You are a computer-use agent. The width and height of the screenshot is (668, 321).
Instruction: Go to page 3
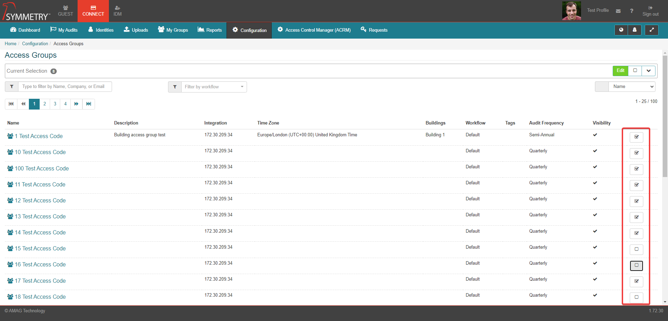click(55, 104)
